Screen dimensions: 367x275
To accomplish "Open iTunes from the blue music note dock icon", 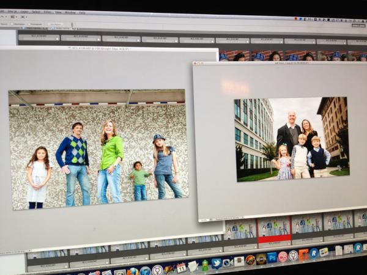I will [x=145, y=271].
